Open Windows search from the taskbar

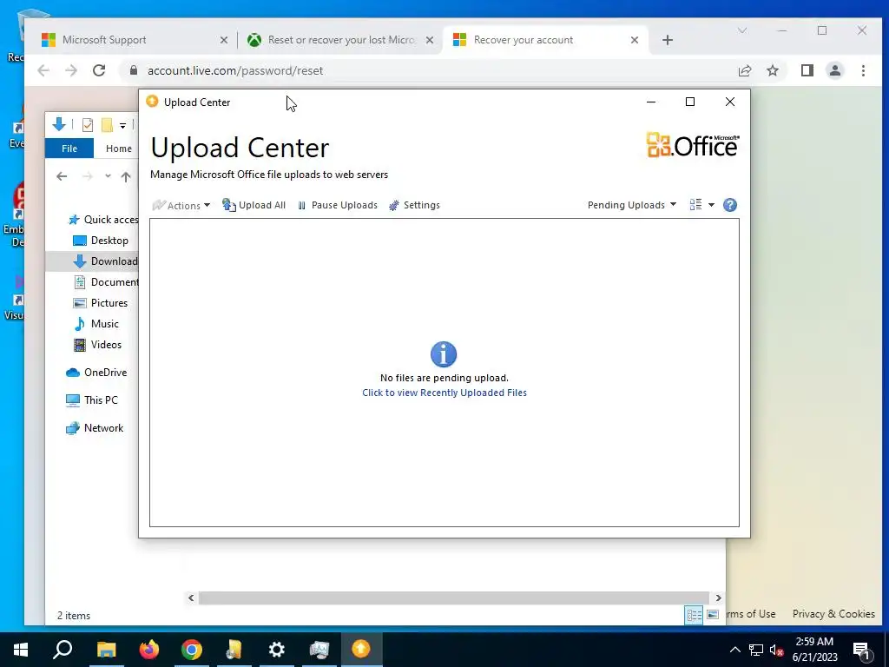pos(63,650)
